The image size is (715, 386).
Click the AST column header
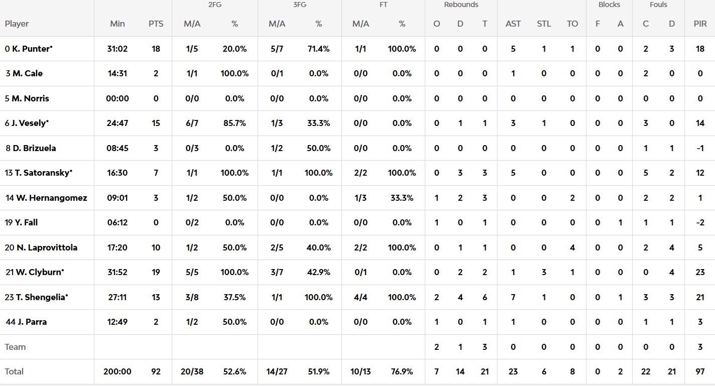[513, 24]
